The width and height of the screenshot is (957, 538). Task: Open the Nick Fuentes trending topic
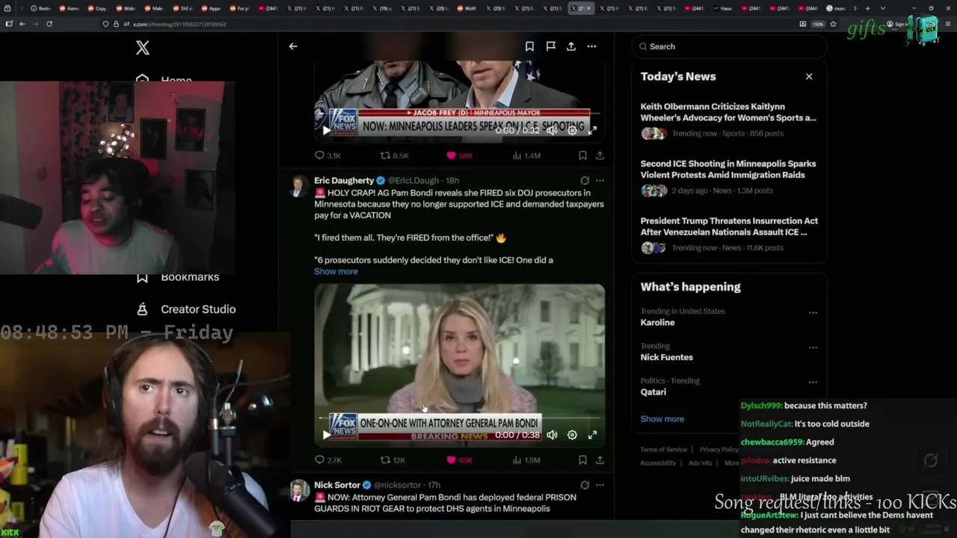[667, 357]
